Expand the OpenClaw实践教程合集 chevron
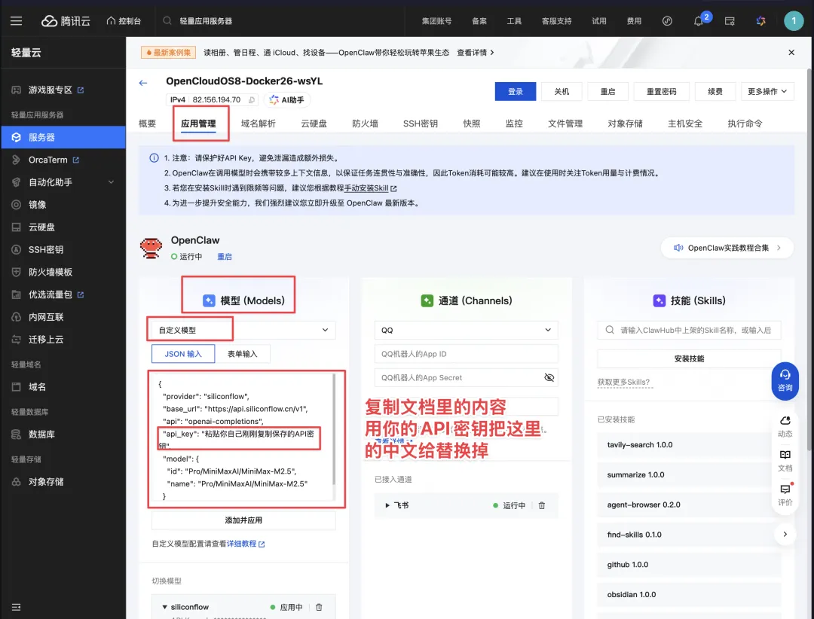The width and height of the screenshot is (814, 619). 779,248
